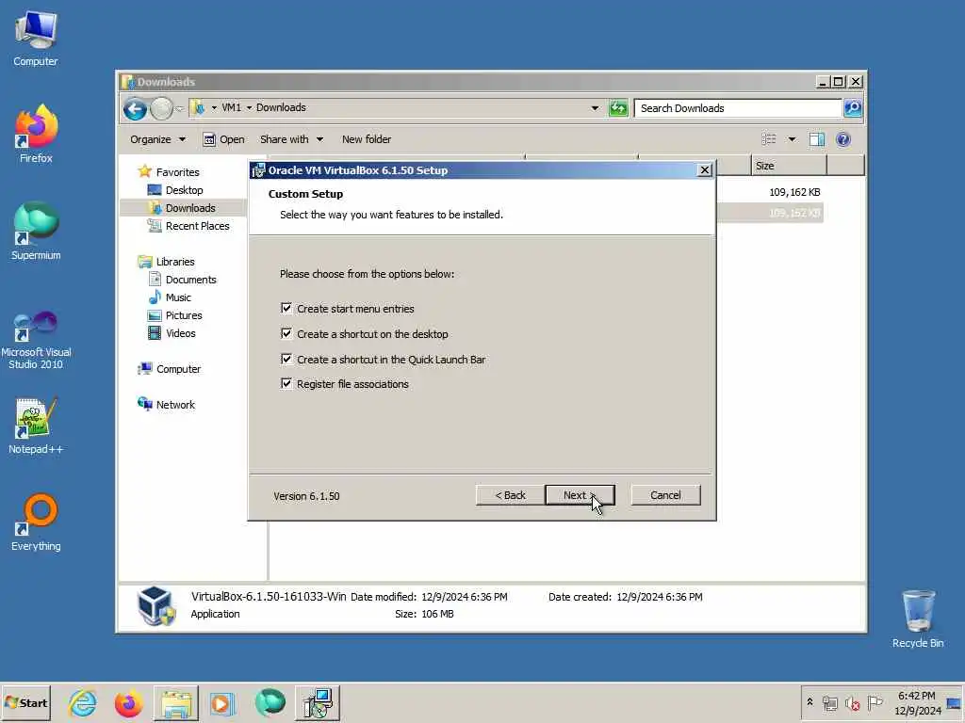Open the Share with menu
Viewport: 965px width, 723px height.
point(291,139)
